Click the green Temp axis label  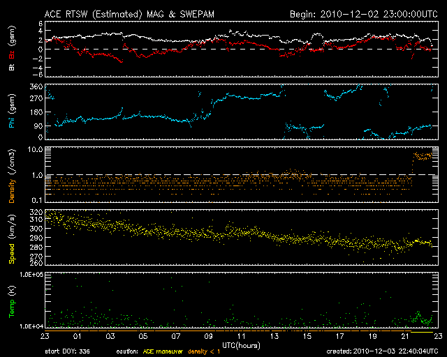pos(12,308)
